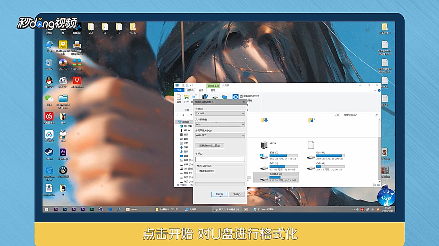
Task: Click the Audition taskbar icon
Action: [92, 209]
